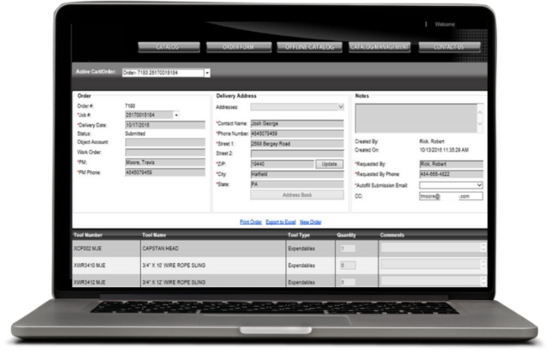Select tool number XWR3410 MJE
This screenshot has height=351, width=548.
pyautogui.click(x=89, y=266)
